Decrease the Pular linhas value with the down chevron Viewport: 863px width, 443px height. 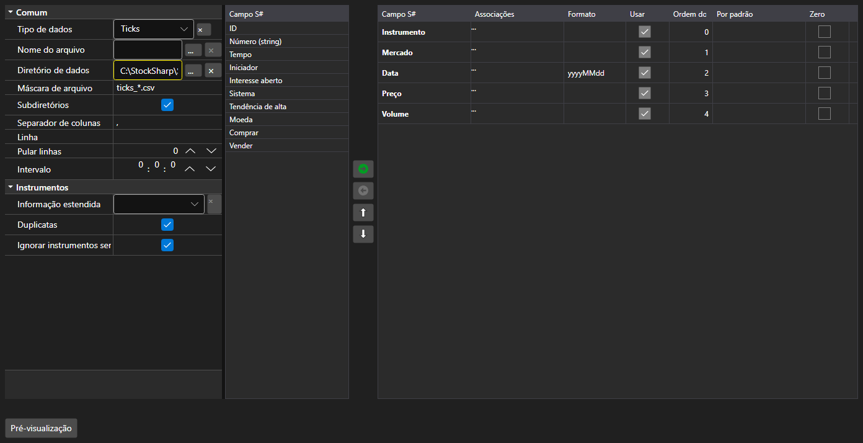coord(211,151)
